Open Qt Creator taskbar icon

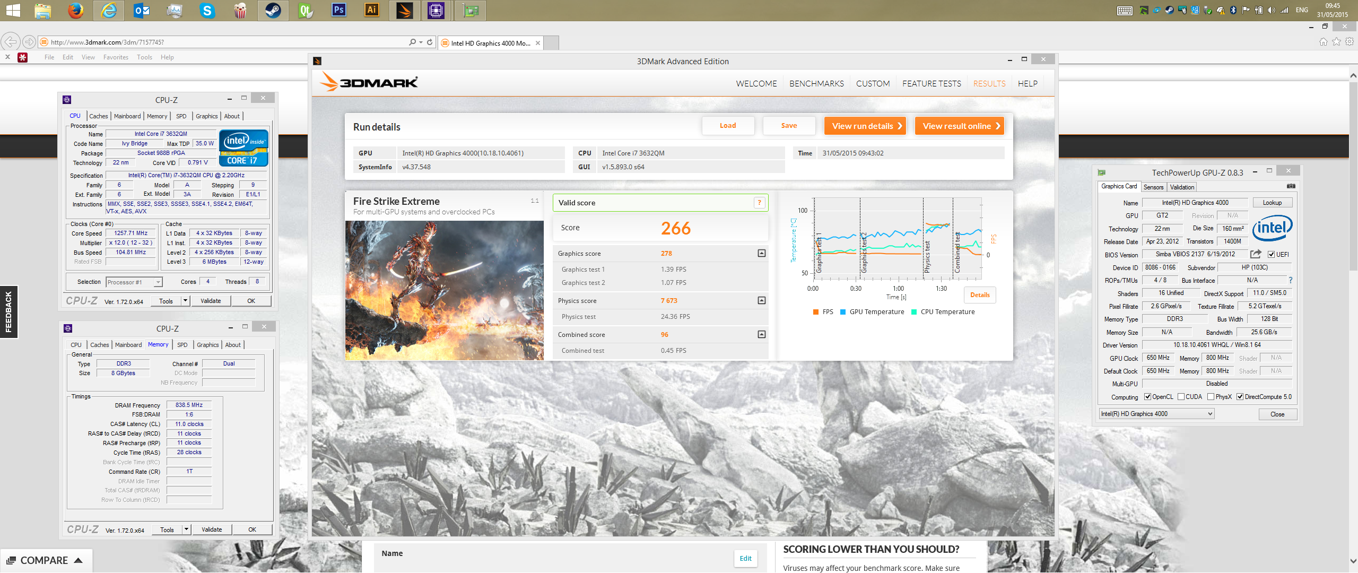click(306, 10)
